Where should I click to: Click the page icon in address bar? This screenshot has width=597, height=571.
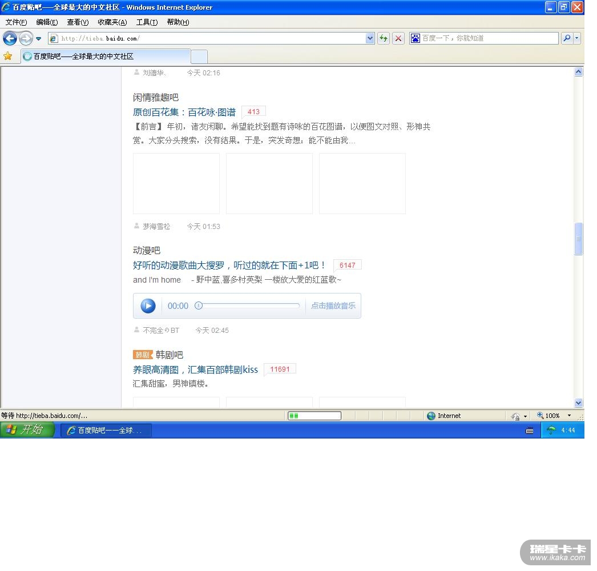54,38
